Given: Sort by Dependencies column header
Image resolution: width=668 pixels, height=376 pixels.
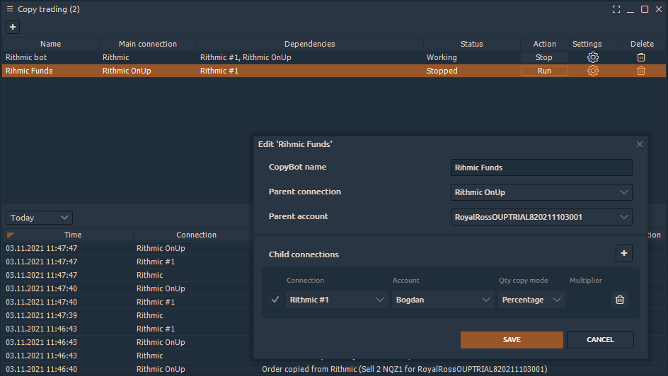Looking at the screenshot, I should (x=310, y=44).
